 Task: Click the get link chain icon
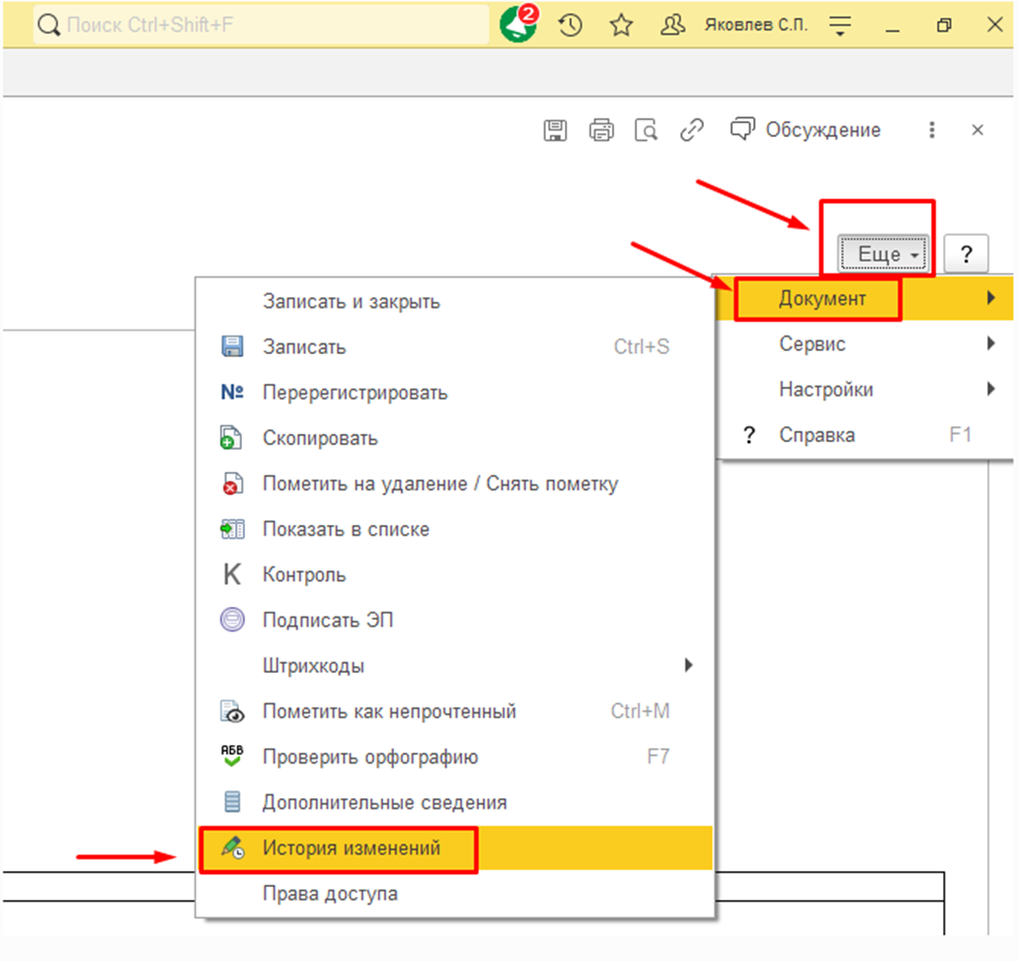click(691, 130)
